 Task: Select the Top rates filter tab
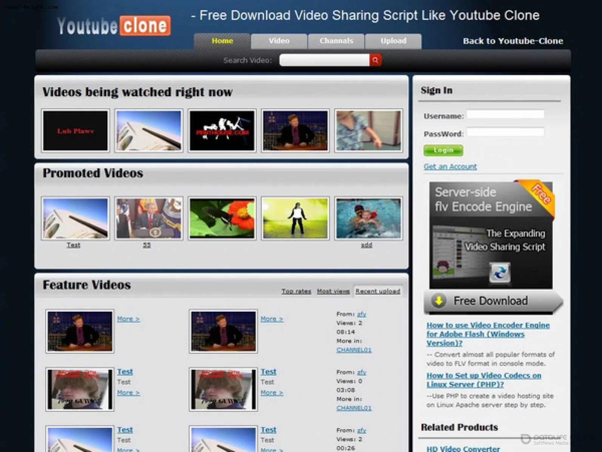(296, 291)
